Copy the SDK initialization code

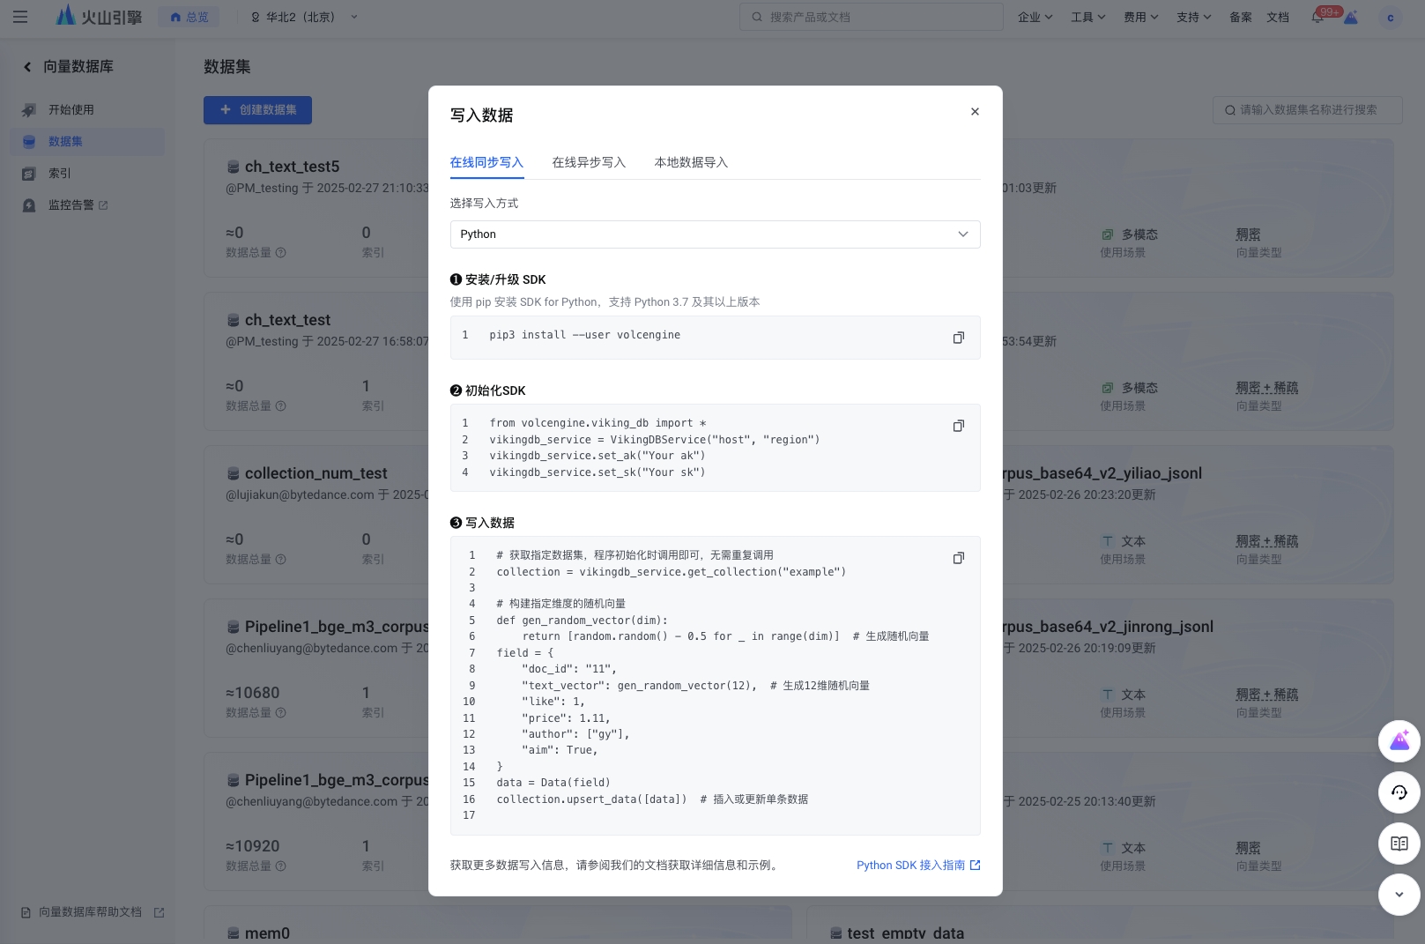point(959,426)
